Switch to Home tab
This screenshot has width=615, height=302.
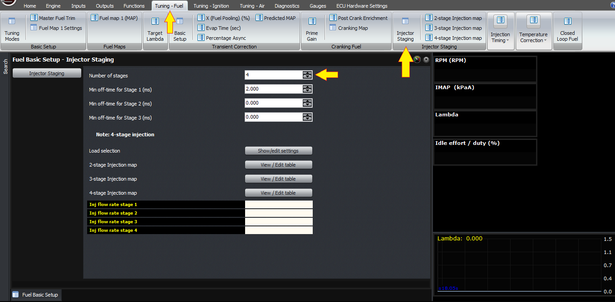coord(30,6)
